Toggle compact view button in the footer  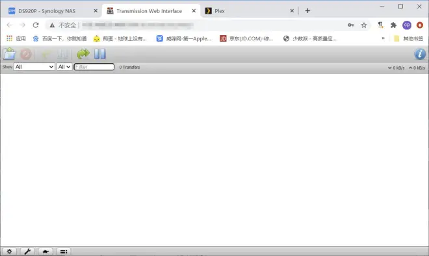point(64,251)
